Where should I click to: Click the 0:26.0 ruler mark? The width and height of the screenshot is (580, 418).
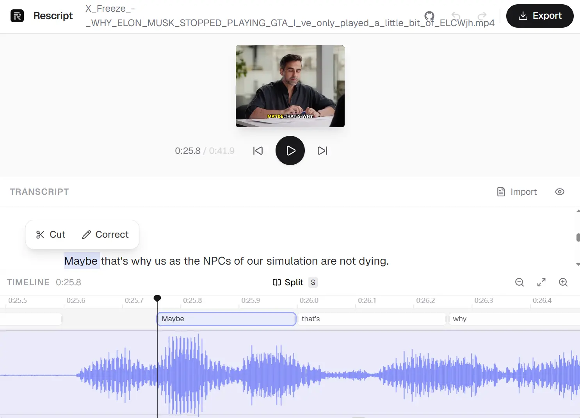[x=309, y=301]
